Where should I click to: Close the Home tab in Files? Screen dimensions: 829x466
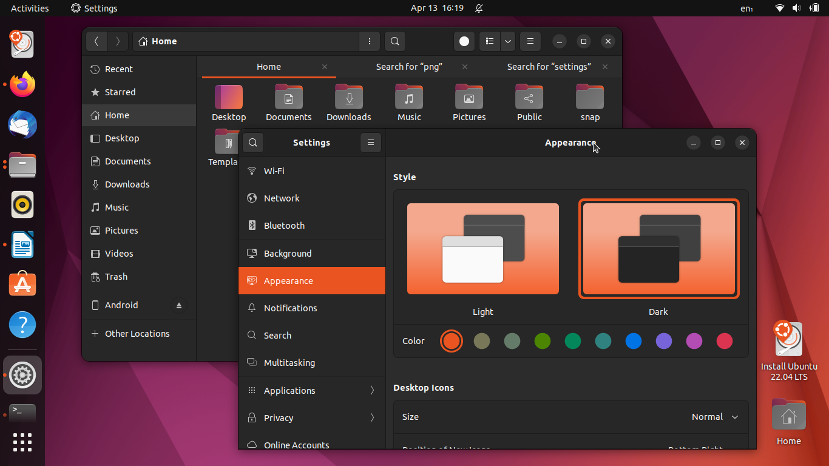(325, 67)
